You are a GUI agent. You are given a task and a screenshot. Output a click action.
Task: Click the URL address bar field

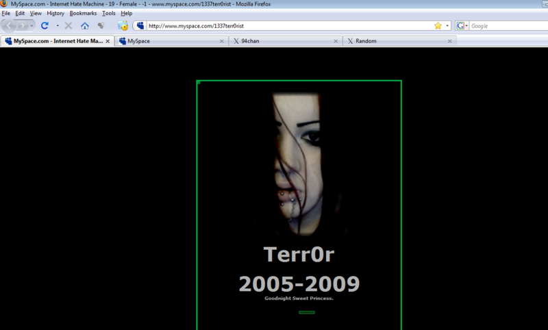click(288, 26)
